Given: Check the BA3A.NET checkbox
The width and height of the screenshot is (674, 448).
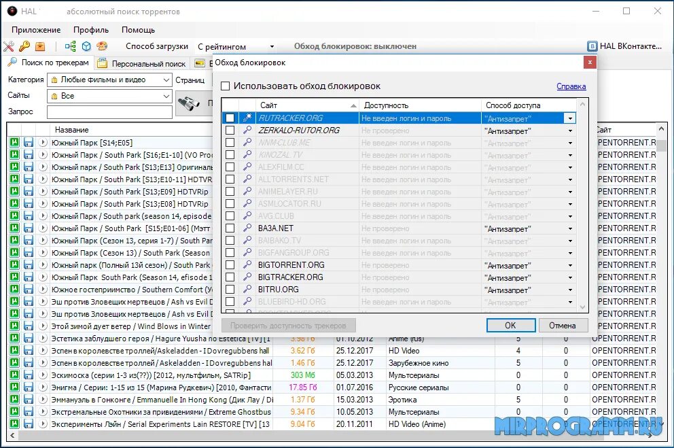Looking at the screenshot, I should pyautogui.click(x=230, y=228).
